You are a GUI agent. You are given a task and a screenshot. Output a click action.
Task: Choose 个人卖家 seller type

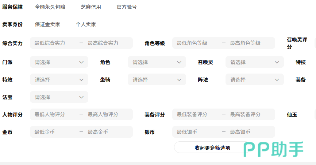click(x=86, y=24)
